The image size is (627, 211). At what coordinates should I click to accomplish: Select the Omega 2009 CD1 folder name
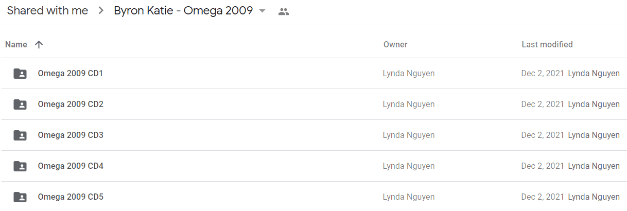71,74
